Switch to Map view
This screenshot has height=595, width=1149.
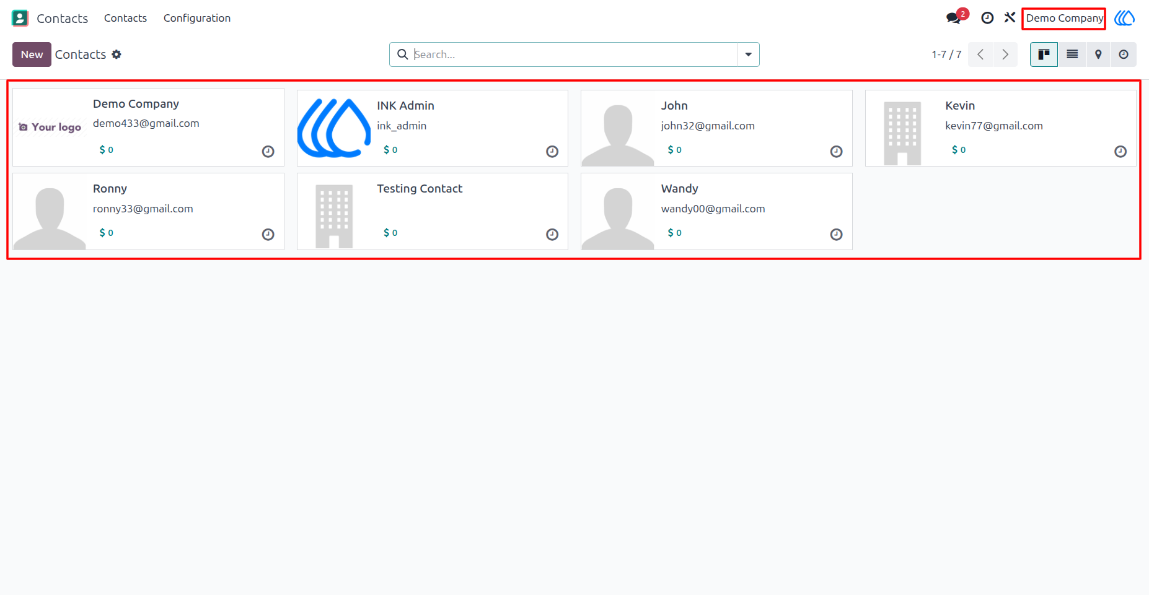click(1098, 54)
